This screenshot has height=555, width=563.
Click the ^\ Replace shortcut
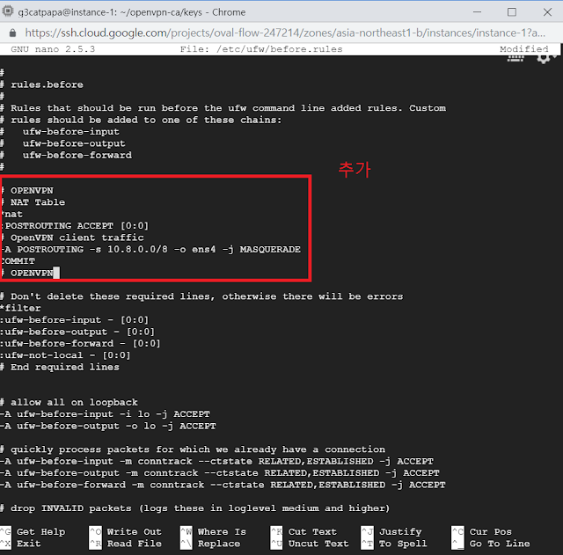[x=210, y=544]
